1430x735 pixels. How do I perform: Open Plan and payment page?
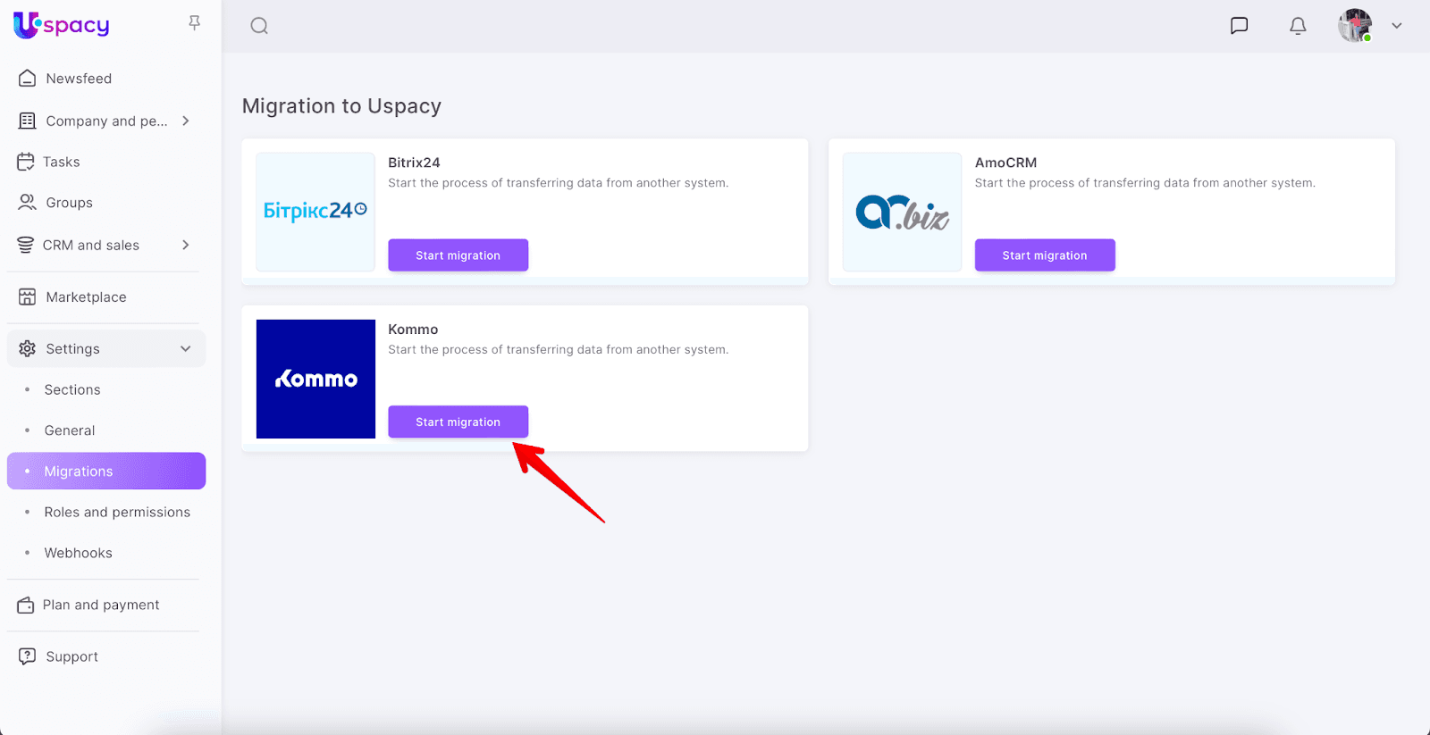coord(101,606)
